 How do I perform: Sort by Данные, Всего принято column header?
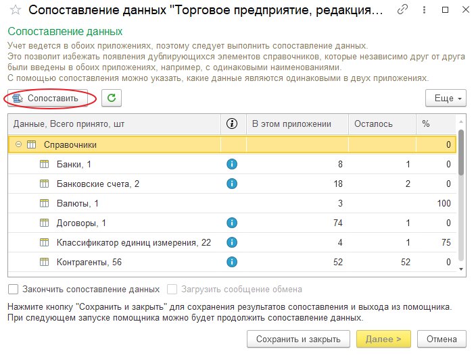point(114,124)
